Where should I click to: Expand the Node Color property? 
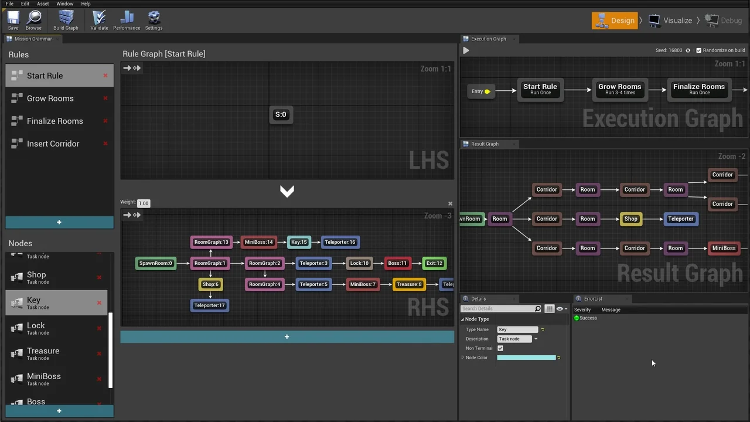(x=463, y=358)
